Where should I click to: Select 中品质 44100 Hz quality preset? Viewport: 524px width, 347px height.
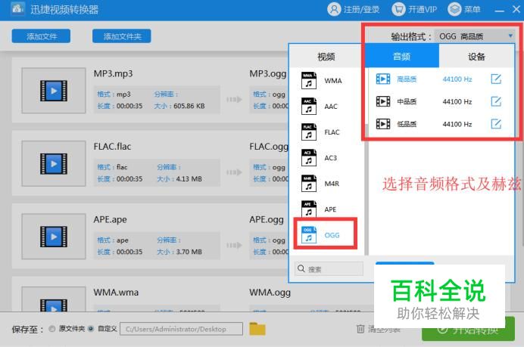click(439, 101)
